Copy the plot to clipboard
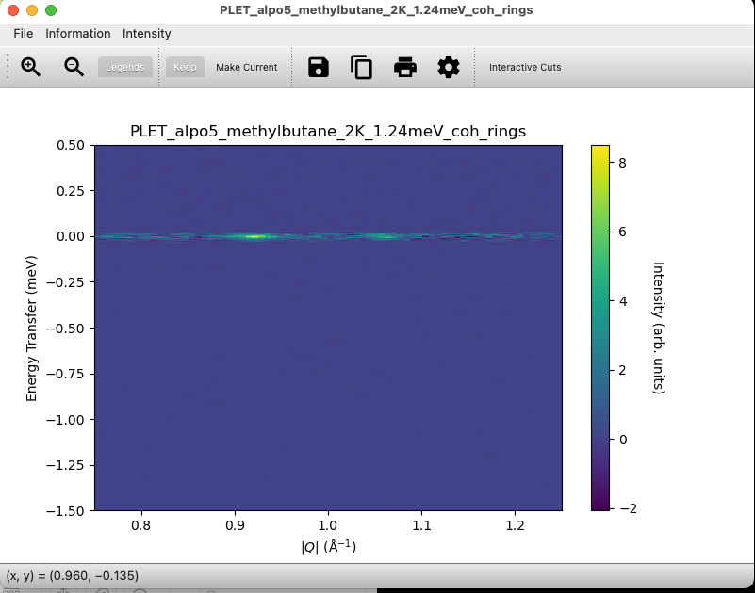This screenshot has height=593, width=755. click(362, 67)
